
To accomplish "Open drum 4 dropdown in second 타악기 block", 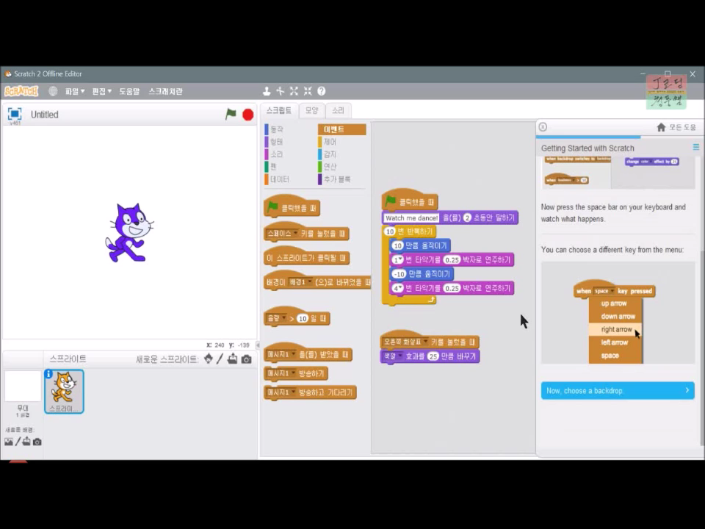I will (397, 288).
